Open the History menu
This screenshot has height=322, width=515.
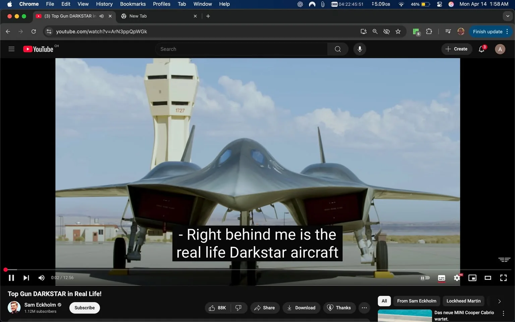pyautogui.click(x=104, y=4)
